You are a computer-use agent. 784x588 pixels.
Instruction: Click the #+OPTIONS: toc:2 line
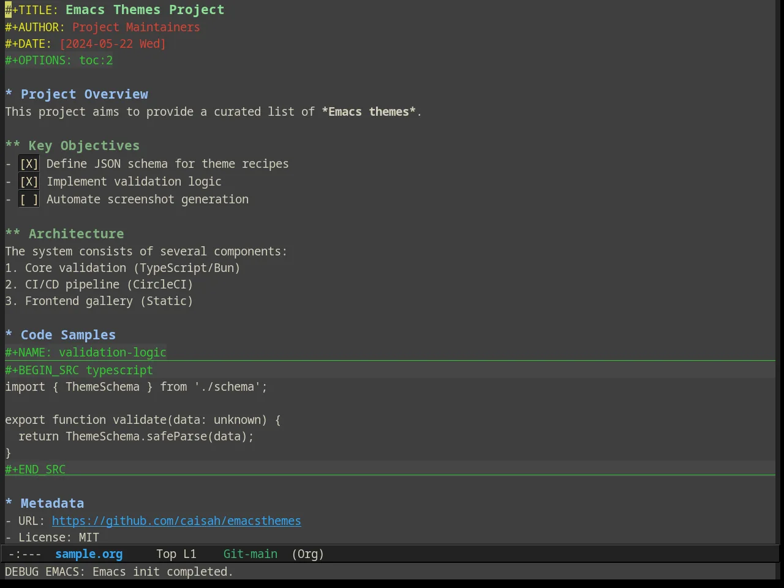tap(59, 61)
